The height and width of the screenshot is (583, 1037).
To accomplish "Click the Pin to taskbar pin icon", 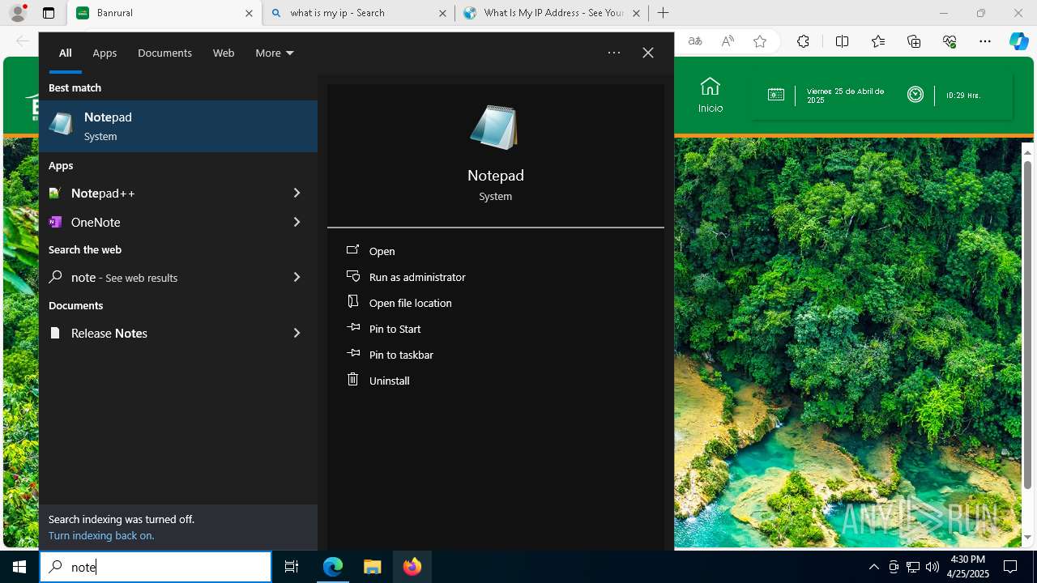I will (x=352, y=353).
